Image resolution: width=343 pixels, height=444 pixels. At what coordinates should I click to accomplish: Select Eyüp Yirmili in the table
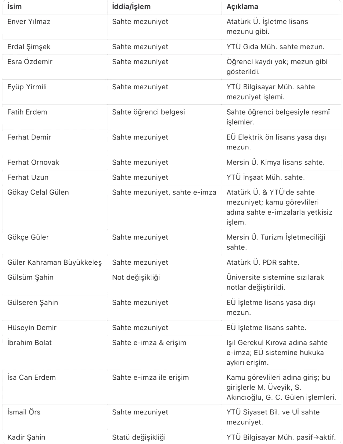27,87
